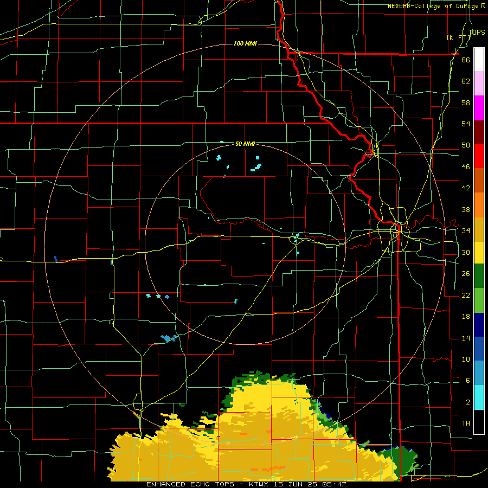
Task: Click the 50 NMI range ring label
Action: (x=245, y=144)
